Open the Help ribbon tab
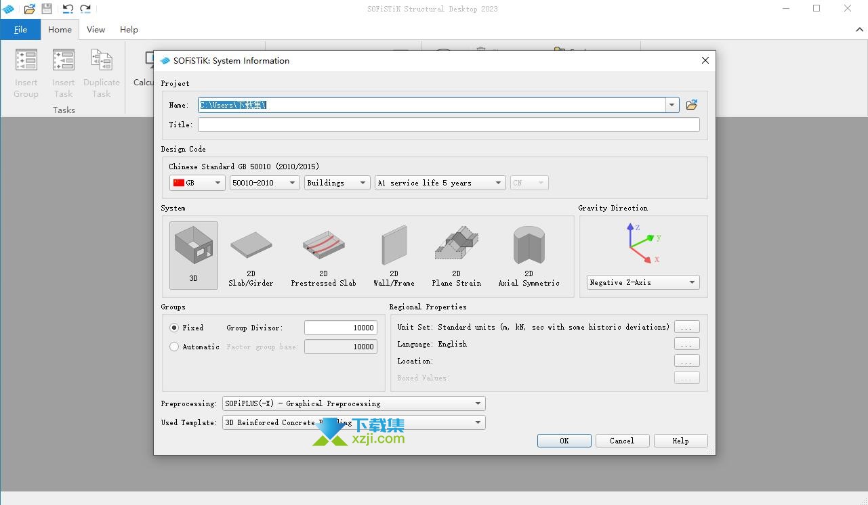 129,29
